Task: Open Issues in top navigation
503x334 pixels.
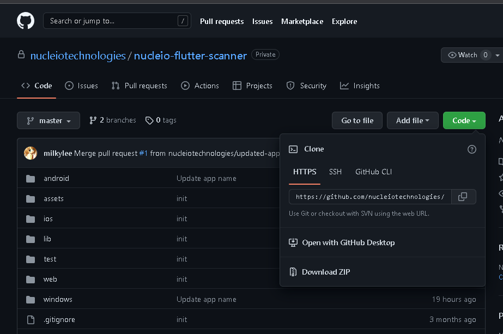Action: (x=262, y=21)
